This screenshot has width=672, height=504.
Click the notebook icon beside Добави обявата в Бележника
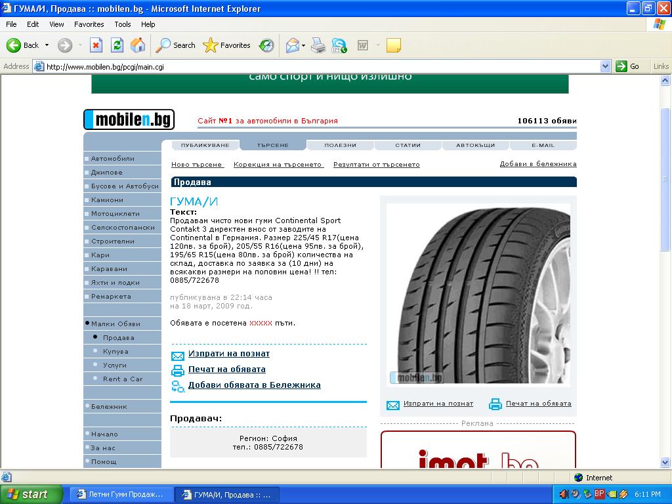click(x=177, y=386)
